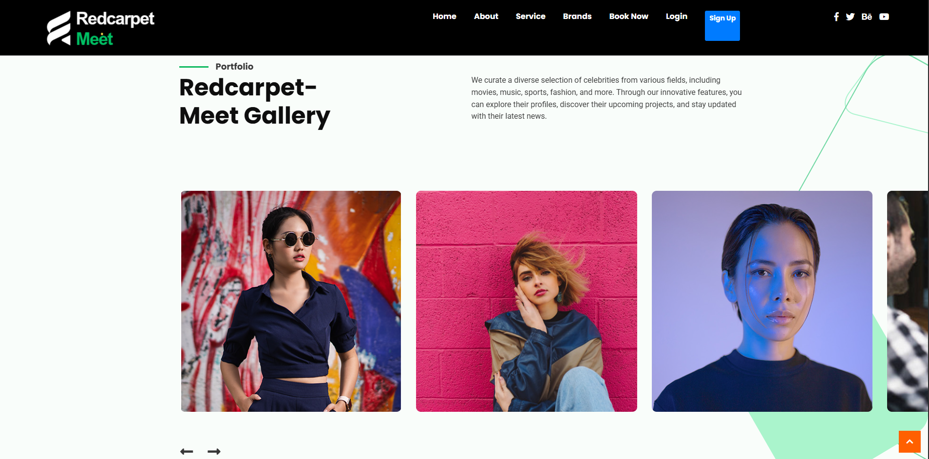
Task: Open the Facebook social icon
Action: pos(836,17)
